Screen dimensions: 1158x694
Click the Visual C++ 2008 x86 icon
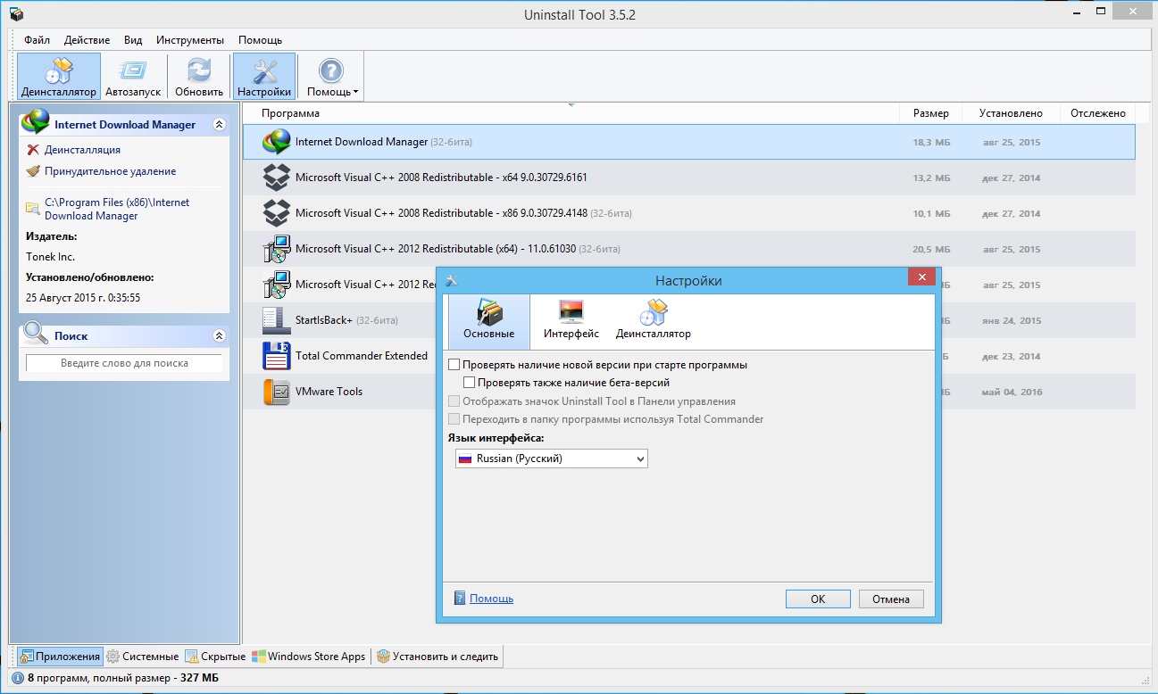coord(277,213)
